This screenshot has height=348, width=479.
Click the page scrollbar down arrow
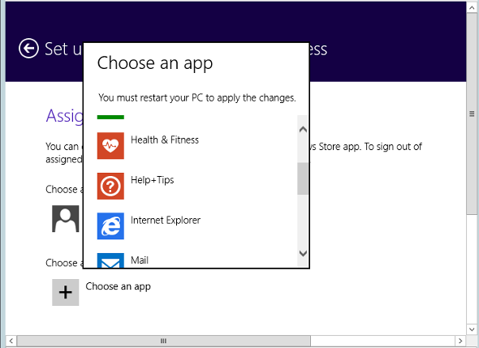(472, 329)
